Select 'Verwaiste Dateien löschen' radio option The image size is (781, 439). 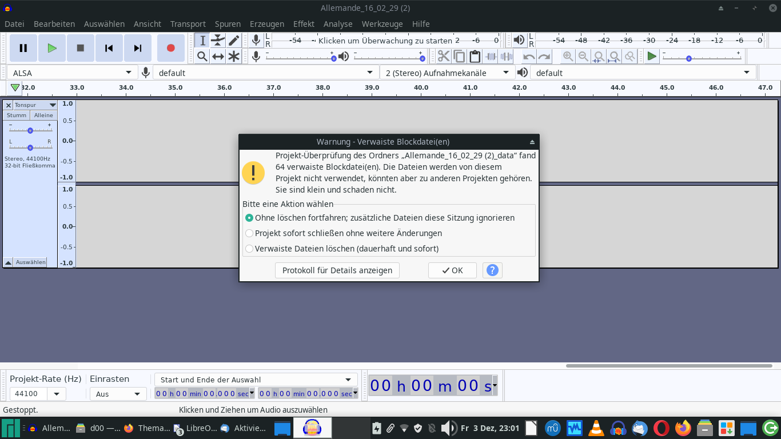pos(249,249)
